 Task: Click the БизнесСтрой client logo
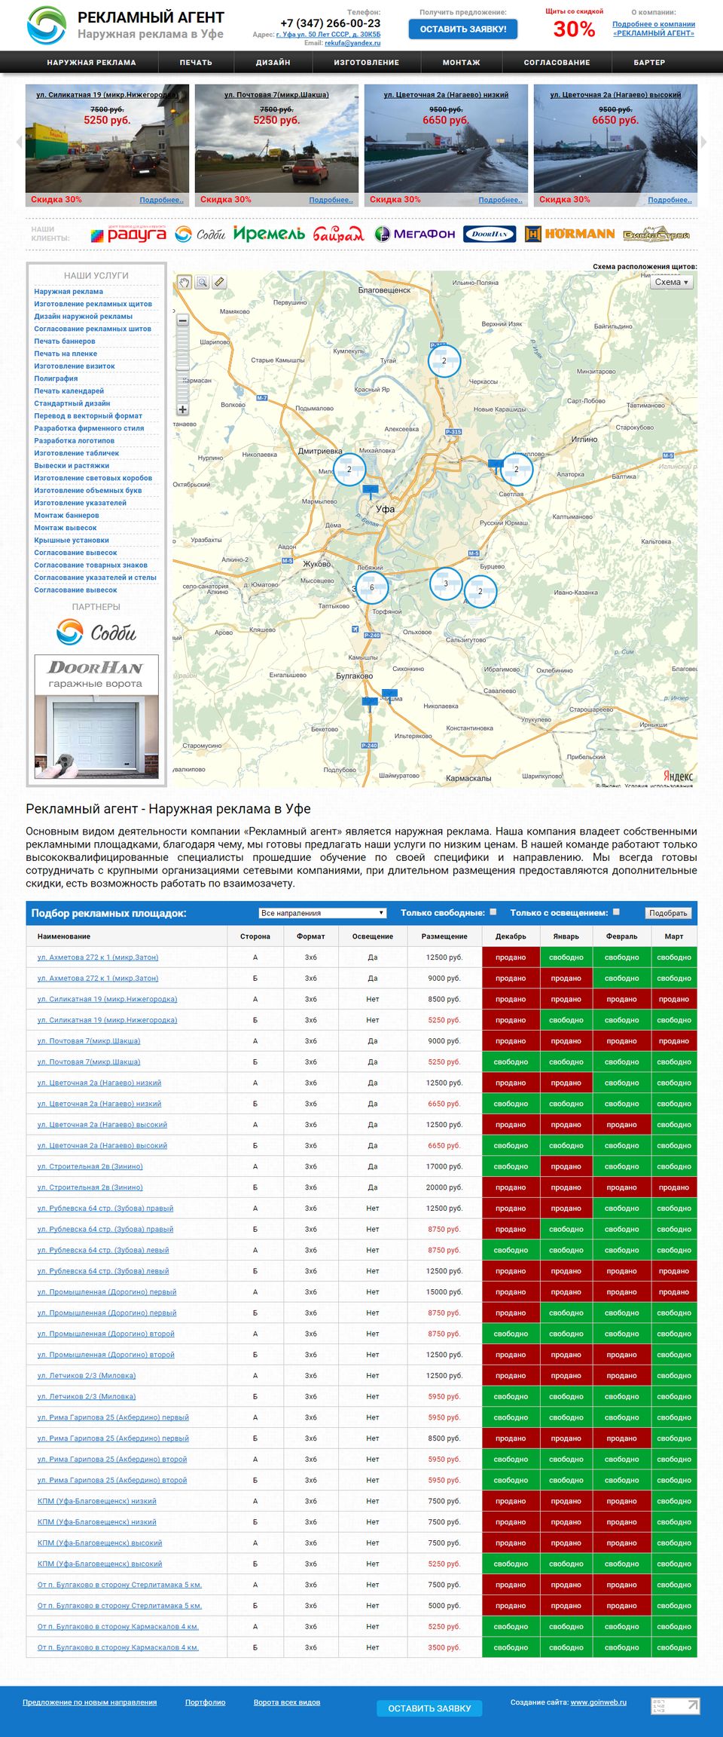[x=656, y=234]
